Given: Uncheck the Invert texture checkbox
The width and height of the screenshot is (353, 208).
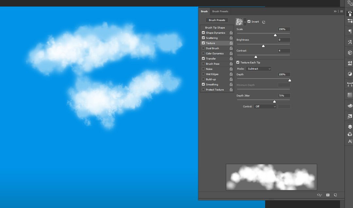Looking at the screenshot, I should [x=249, y=22].
